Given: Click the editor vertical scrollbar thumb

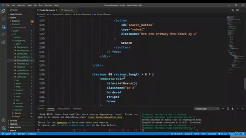Looking at the screenshot, I should [x=245, y=83].
